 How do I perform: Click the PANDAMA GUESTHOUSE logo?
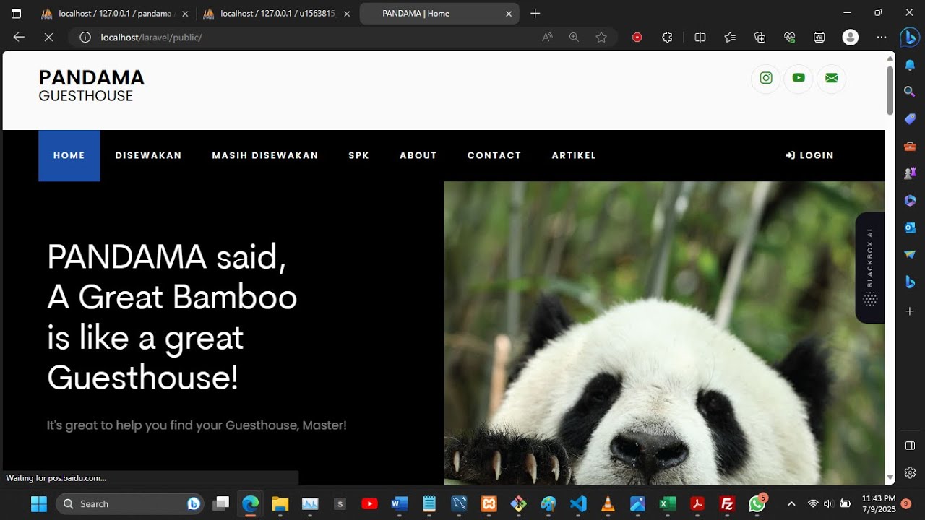(92, 86)
